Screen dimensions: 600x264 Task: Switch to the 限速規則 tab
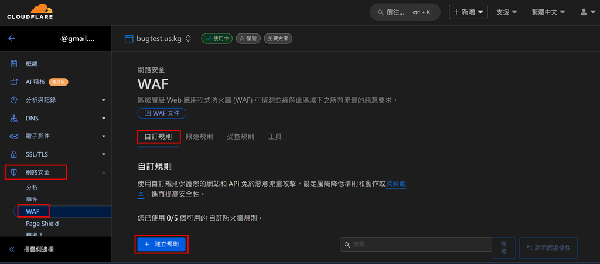(x=199, y=137)
